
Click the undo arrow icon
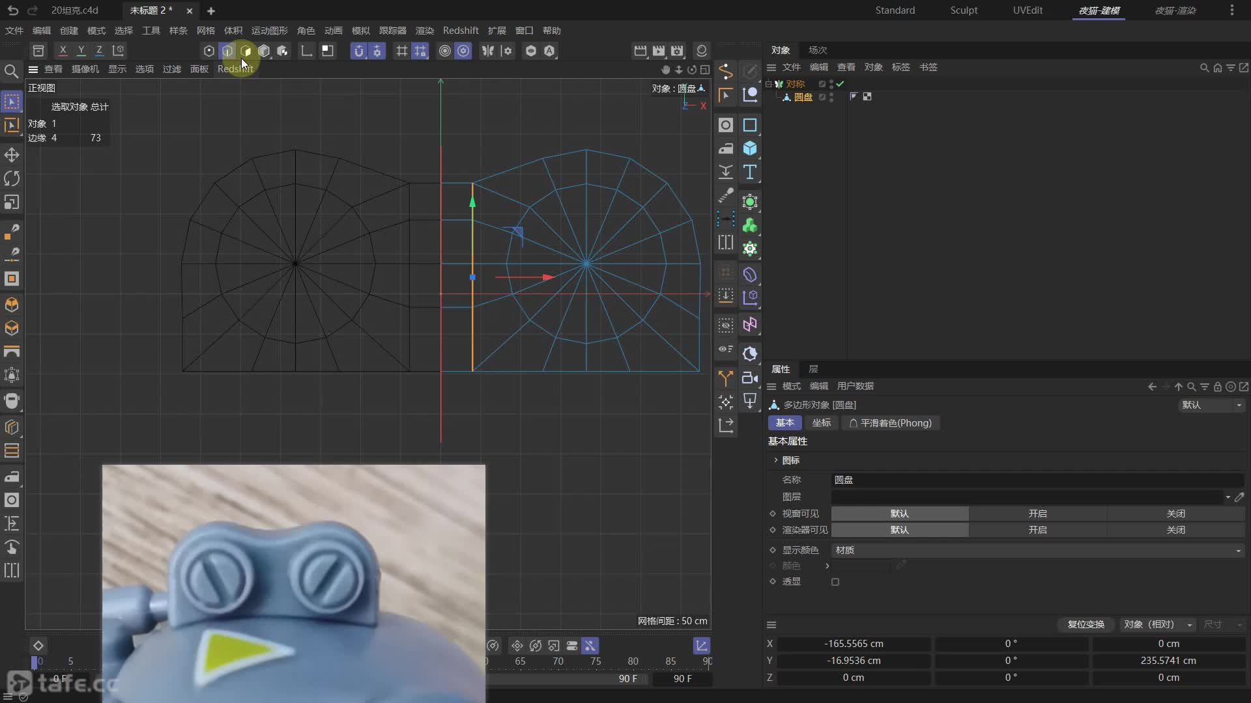(13, 10)
